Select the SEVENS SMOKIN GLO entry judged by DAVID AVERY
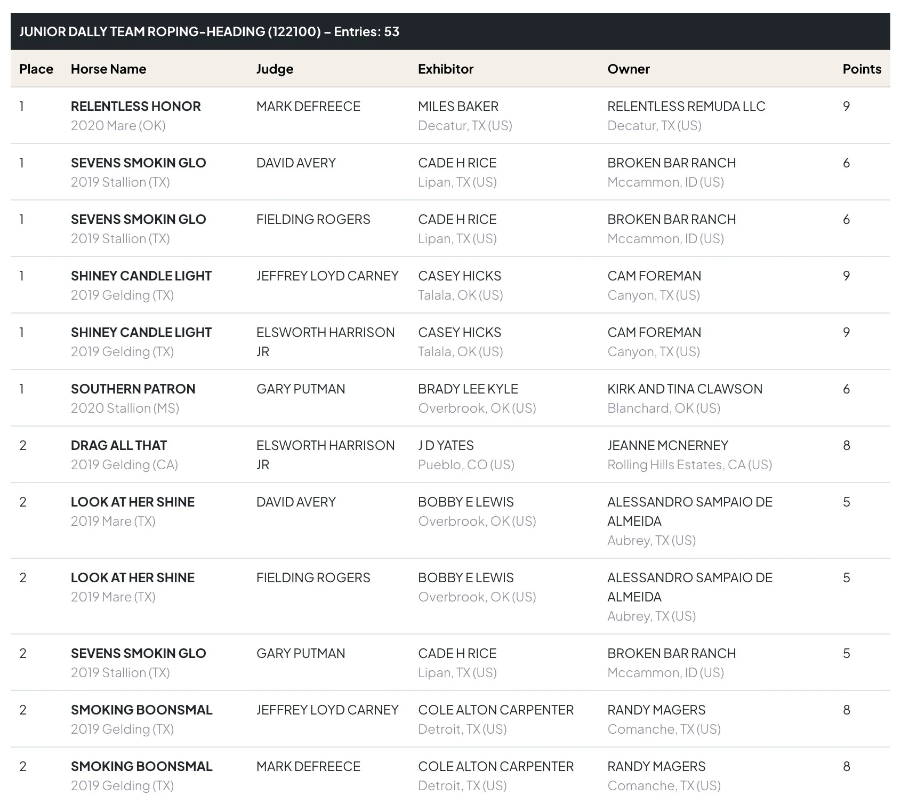The height and width of the screenshot is (803, 901). (139, 163)
